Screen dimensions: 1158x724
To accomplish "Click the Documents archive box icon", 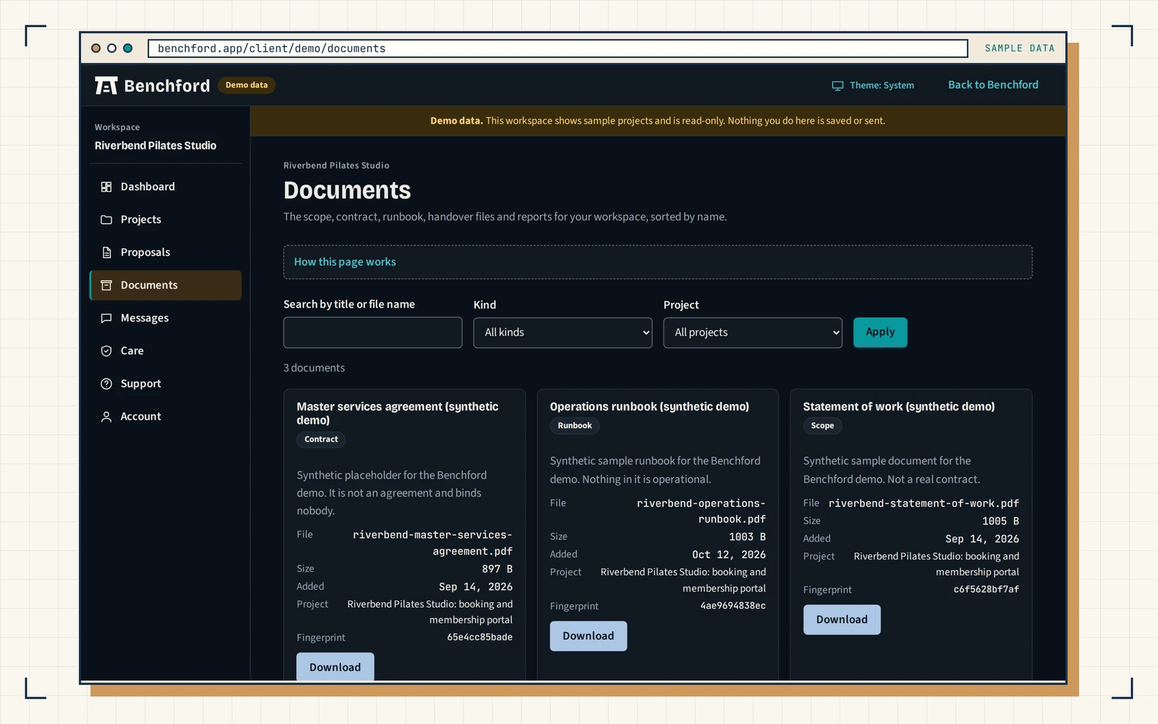I will tap(106, 285).
